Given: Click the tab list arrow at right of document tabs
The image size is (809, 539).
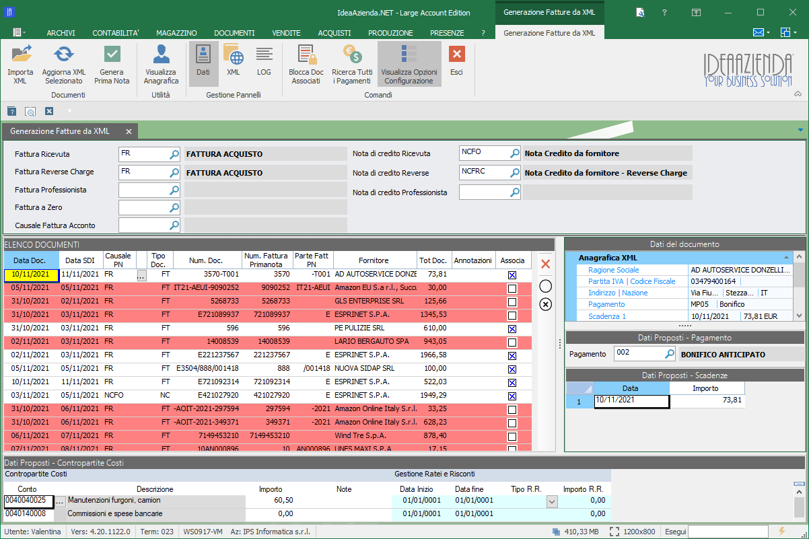Looking at the screenshot, I should point(800,130).
